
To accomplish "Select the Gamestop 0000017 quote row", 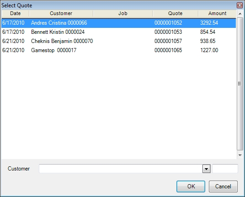I will coord(118,50).
